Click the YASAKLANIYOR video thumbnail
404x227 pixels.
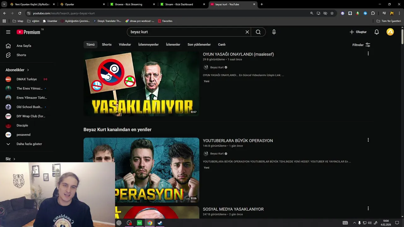coord(141,84)
